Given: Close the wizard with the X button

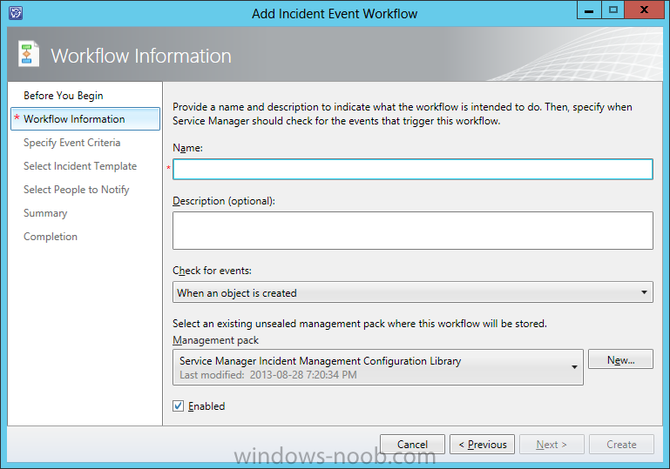Looking at the screenshot, I should click(x=644, y=10).
